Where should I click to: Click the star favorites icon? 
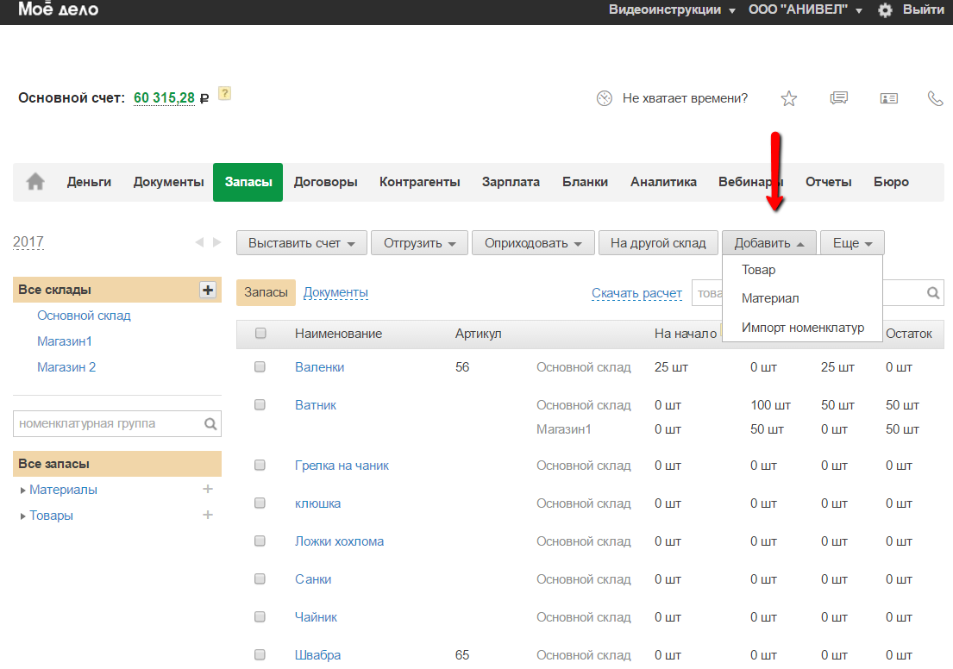point(788,98)
